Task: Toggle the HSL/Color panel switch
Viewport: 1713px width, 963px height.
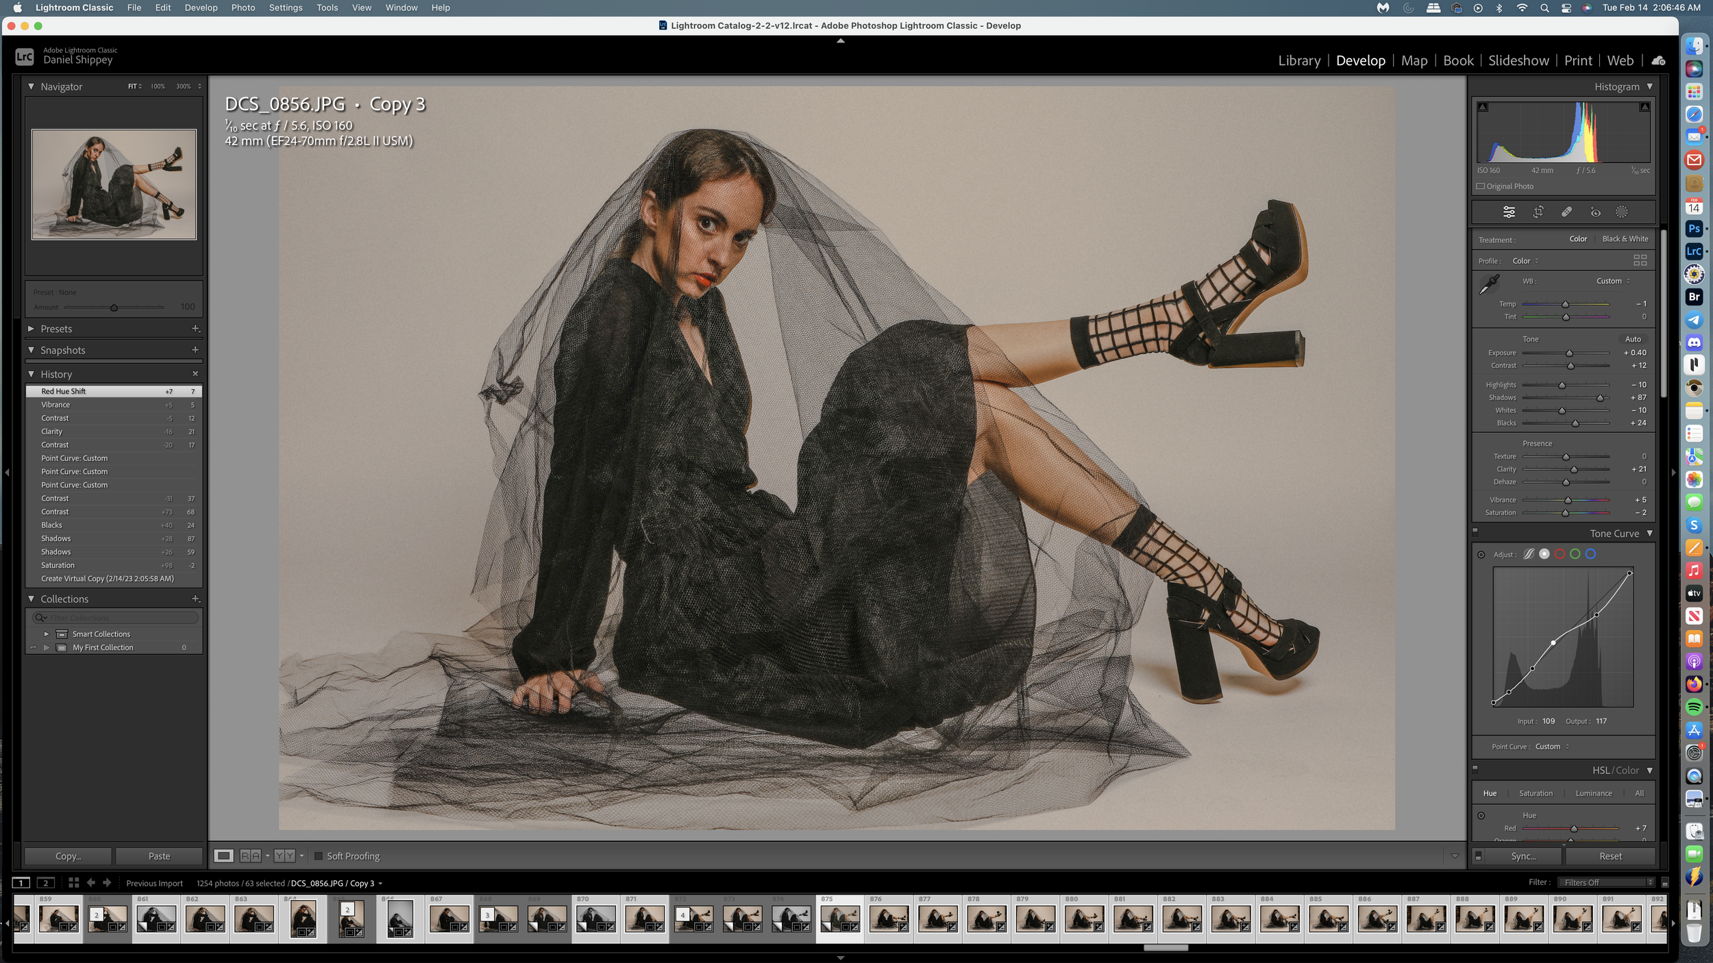Action: (1475, 768)
